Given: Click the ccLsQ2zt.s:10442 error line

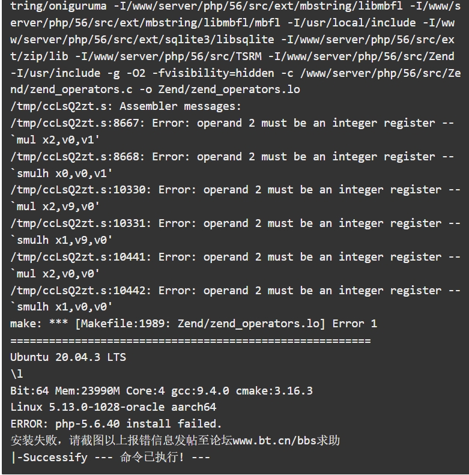Looking at the screenshot, I should (x=235, y=291).
